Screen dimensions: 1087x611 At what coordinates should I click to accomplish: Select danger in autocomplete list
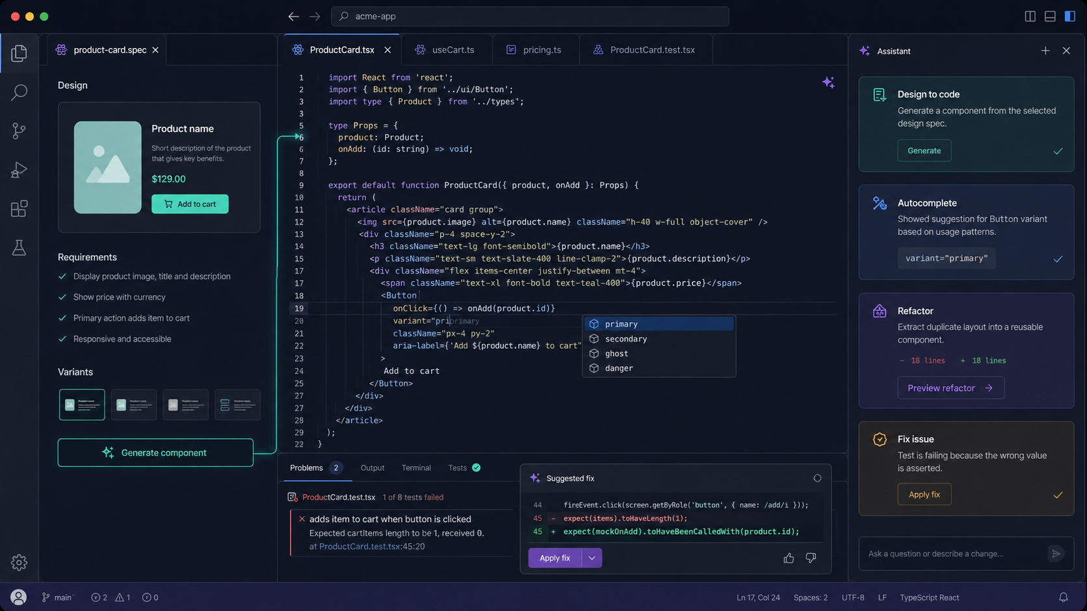coord(659,368)
